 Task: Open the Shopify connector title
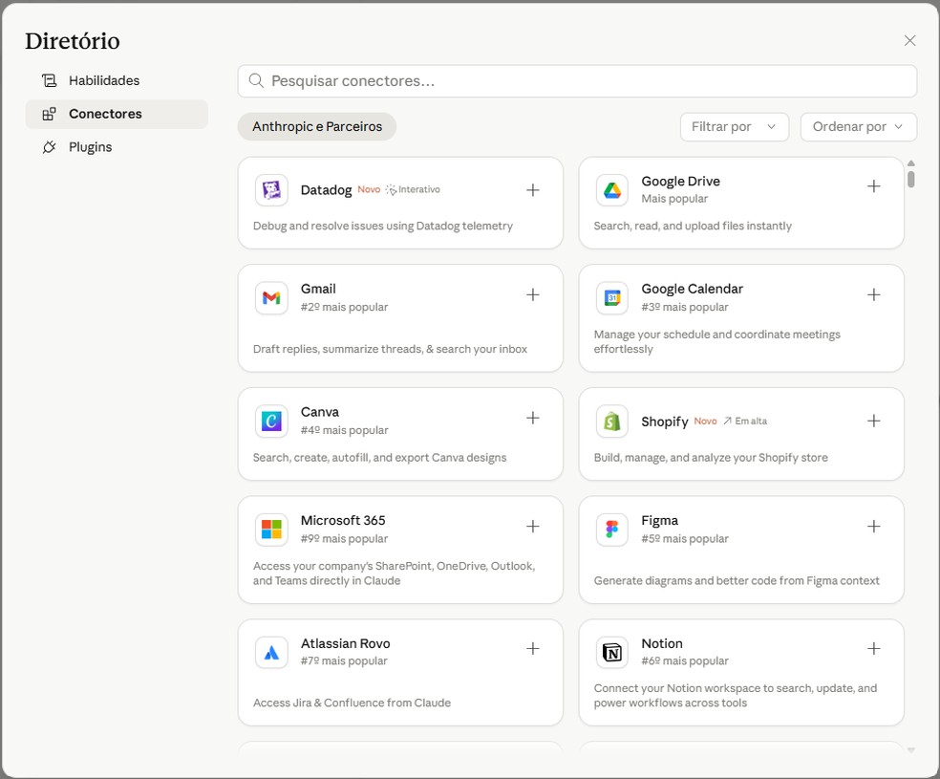pos(665,422)
